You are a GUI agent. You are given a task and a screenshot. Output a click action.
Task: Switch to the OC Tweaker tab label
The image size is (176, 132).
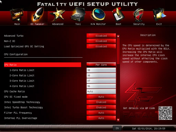pyautogui.click(x=37, y=24)
